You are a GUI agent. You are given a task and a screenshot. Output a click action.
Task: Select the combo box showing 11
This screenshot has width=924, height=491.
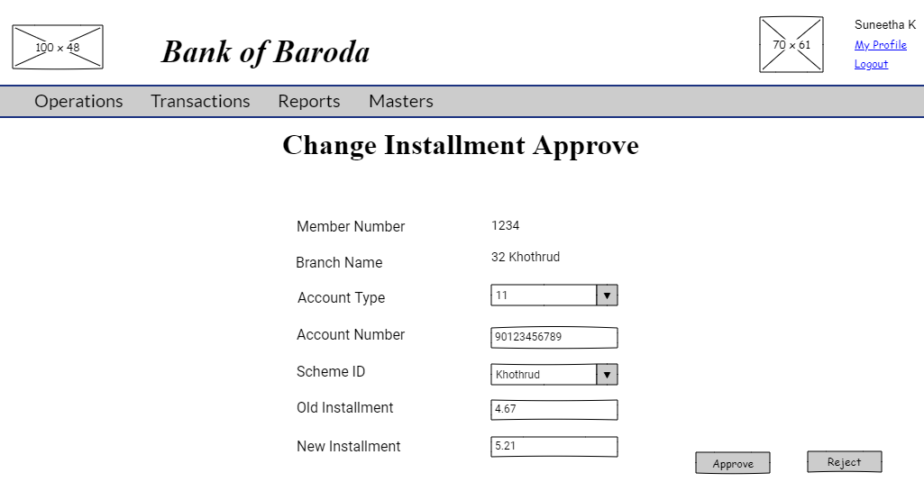click(x=544, y=296)
